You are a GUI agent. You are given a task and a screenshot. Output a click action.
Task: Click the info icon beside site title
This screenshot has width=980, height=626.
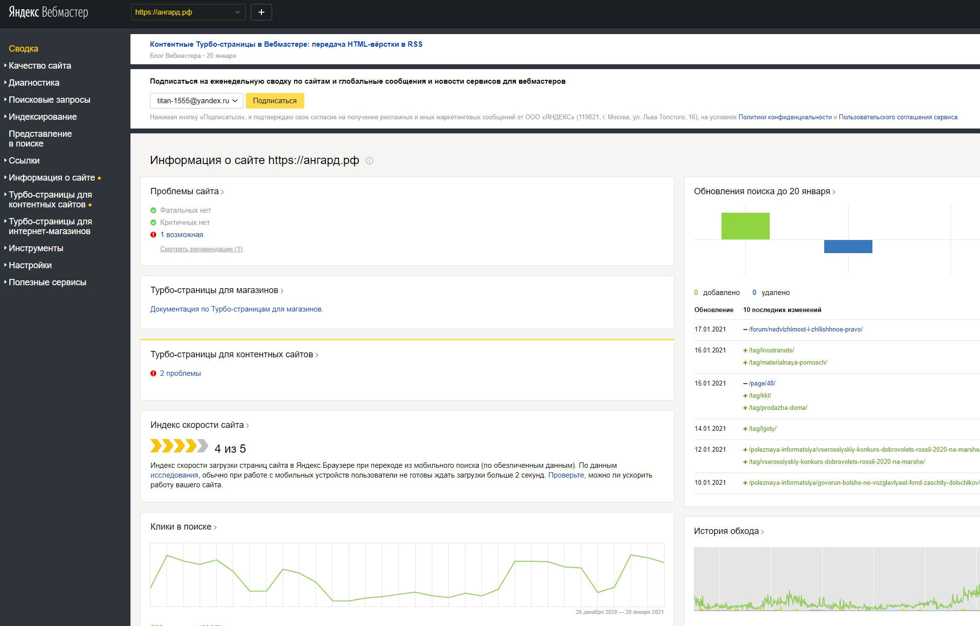[x=370, y=161]
